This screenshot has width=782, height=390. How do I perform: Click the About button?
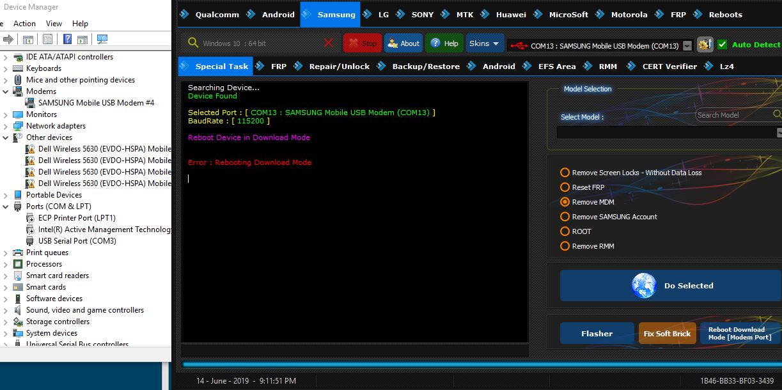(403, 43)
